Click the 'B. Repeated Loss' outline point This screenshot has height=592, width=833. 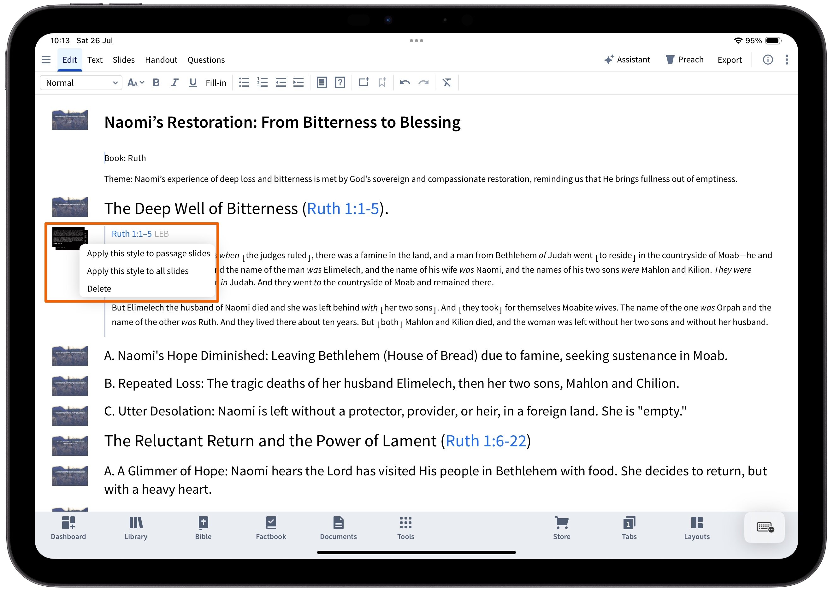(392, 384)
